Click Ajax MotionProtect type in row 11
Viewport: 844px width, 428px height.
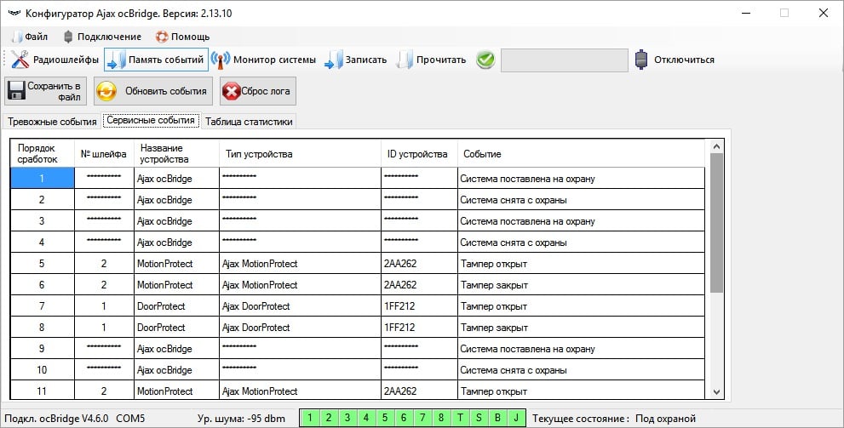(300, 391)
